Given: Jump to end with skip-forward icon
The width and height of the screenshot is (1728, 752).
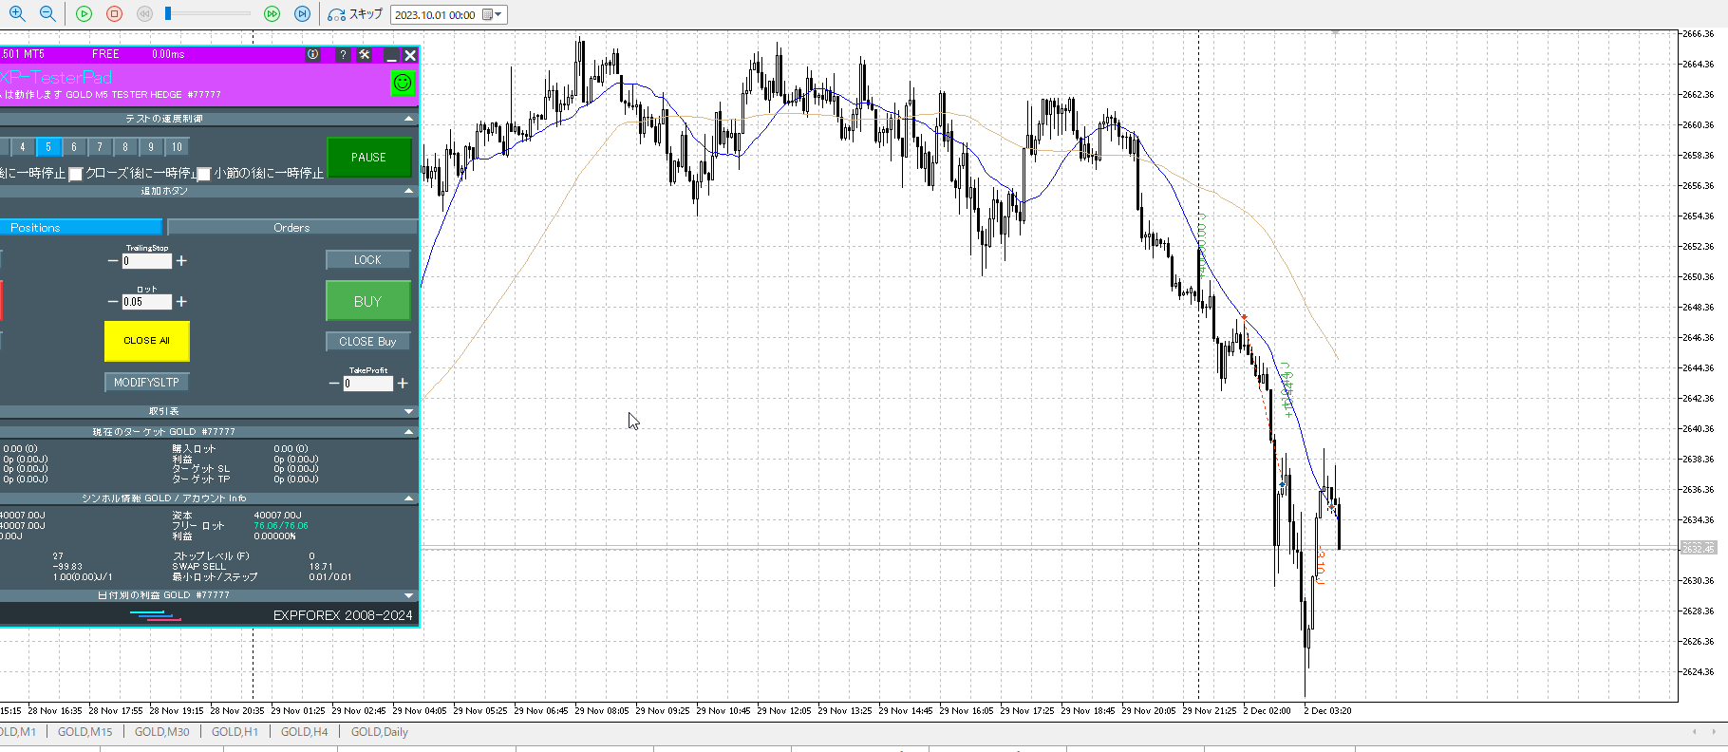Looking at the screenshot, I should point(302,14).
